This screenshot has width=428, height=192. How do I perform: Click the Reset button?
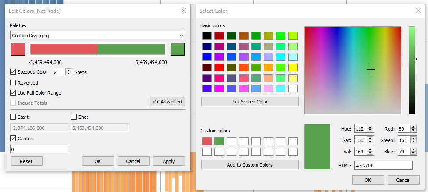coord(26,161)
